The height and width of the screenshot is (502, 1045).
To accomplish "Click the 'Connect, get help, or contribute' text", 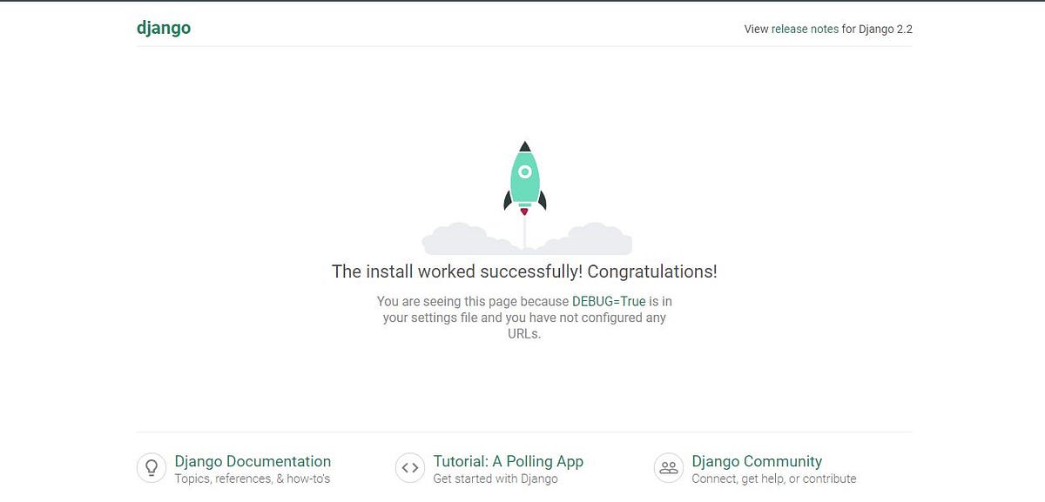I will (775, 479).
